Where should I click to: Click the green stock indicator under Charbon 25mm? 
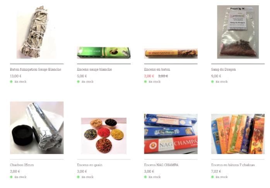point(11,177)
